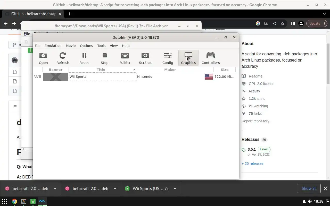Click the Open toolbar icon in Dolphin
330x206 pixels.
pyautogui.click(x=43, y=58)
